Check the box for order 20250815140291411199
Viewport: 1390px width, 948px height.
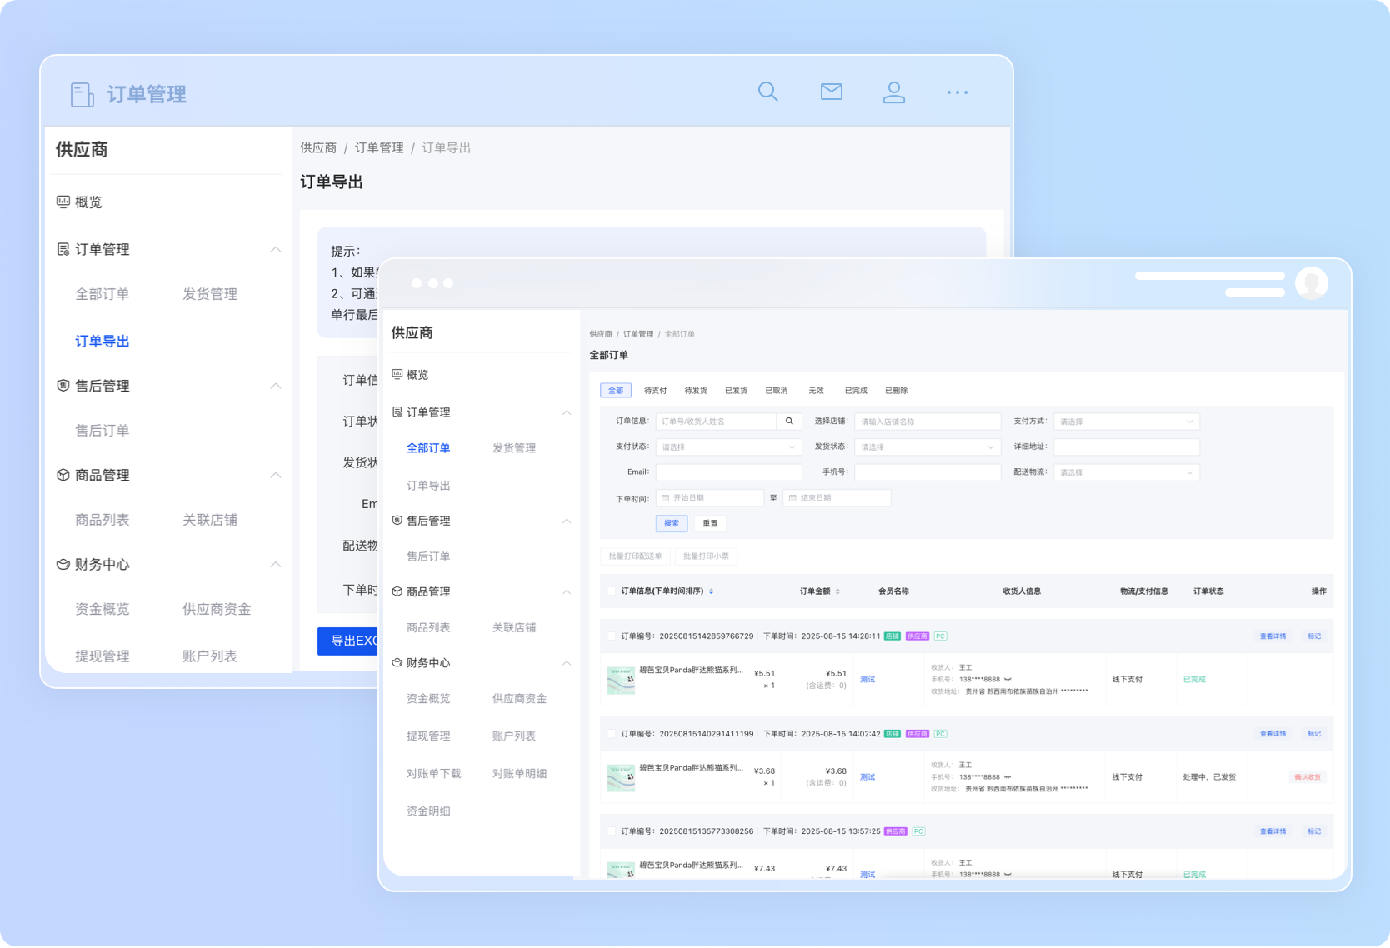pos(612,734)
